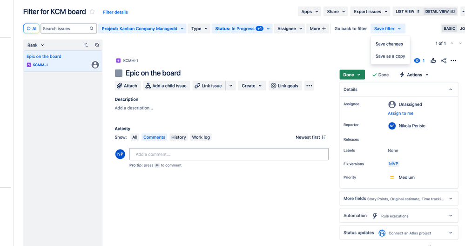
Task: Click the Add a comment field
Action: click(229, 154)
